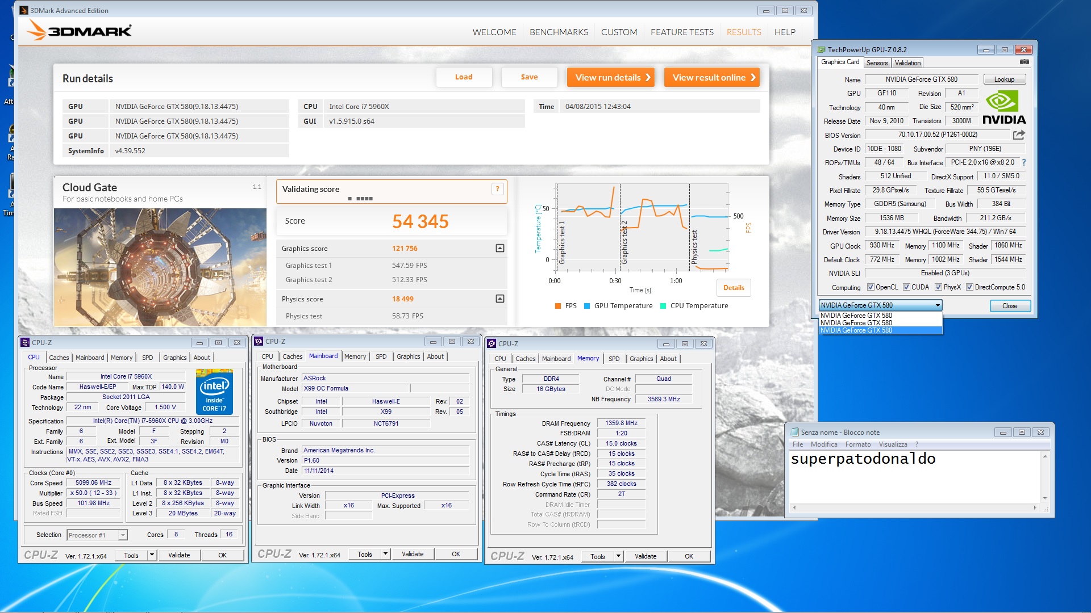The image size is (1091, 613).
Task: Open the Processor #1 selection dropdown
Action: coord(97,535)
